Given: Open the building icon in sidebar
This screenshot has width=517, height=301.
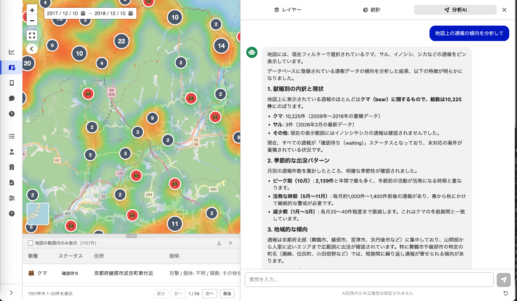Looking at the screenshot, I should (11, 167).
